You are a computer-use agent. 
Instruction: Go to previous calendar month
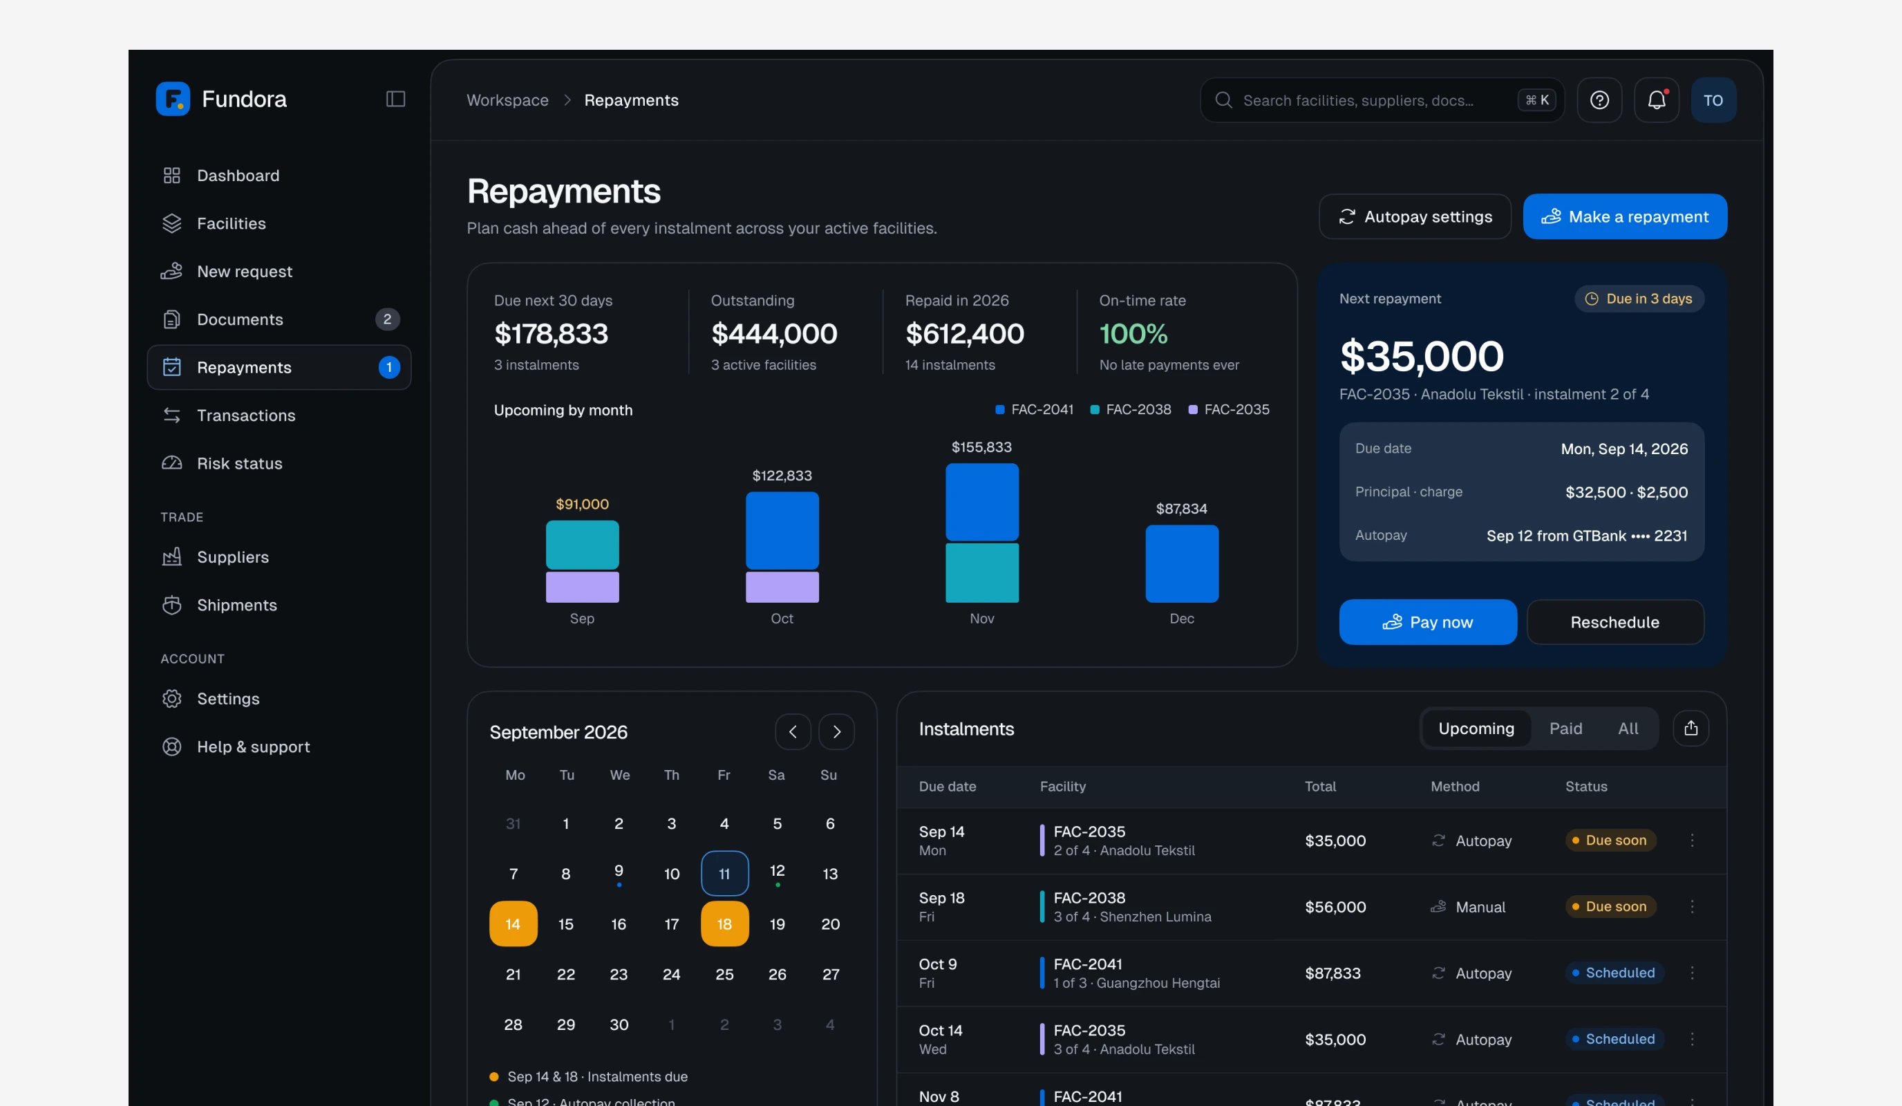pyautogui.click(x=793, y=731)
